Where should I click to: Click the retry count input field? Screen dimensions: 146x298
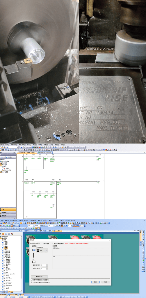point(43,269)
